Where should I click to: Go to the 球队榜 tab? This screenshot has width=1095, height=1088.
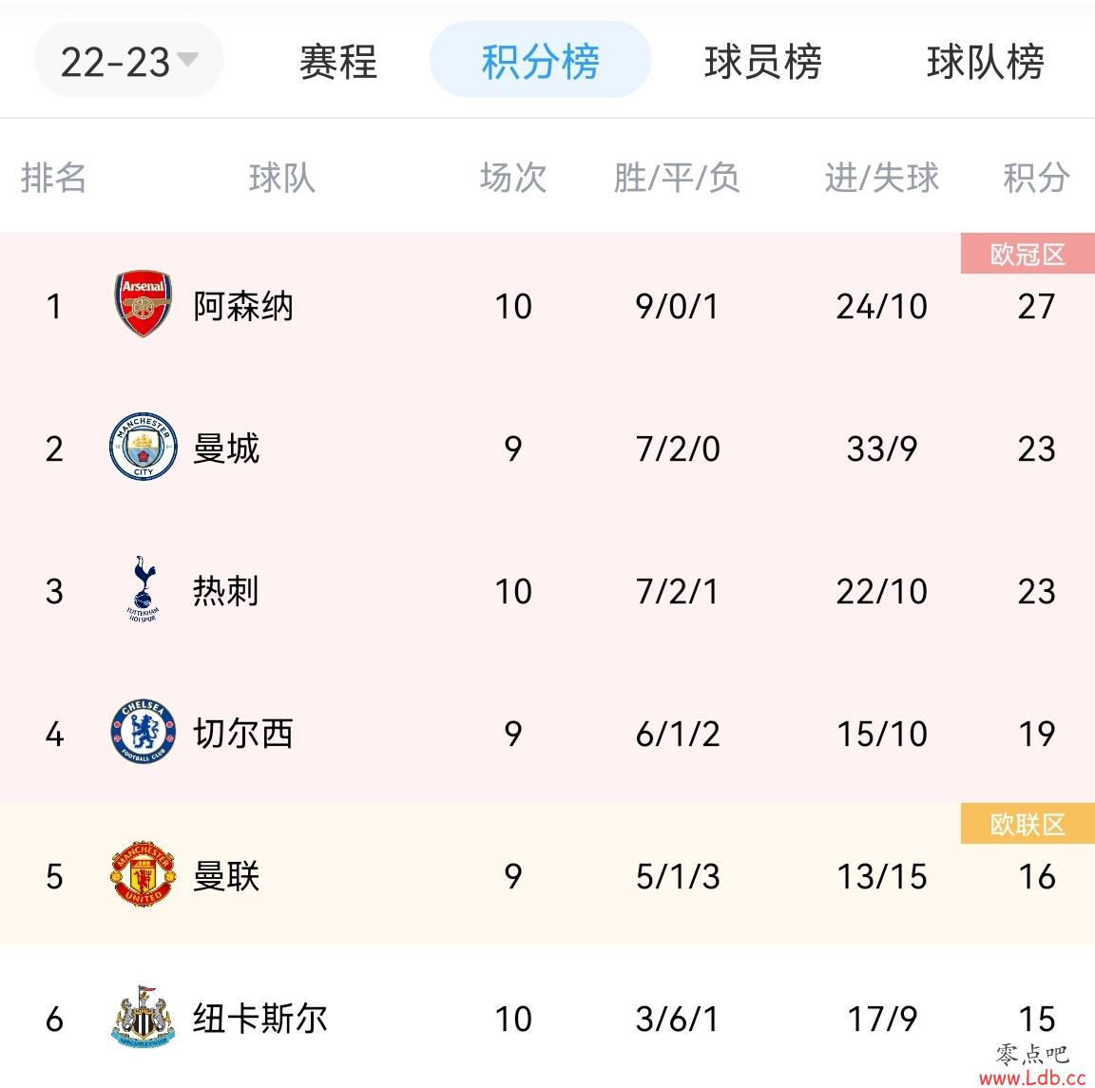tap(986, 62)
